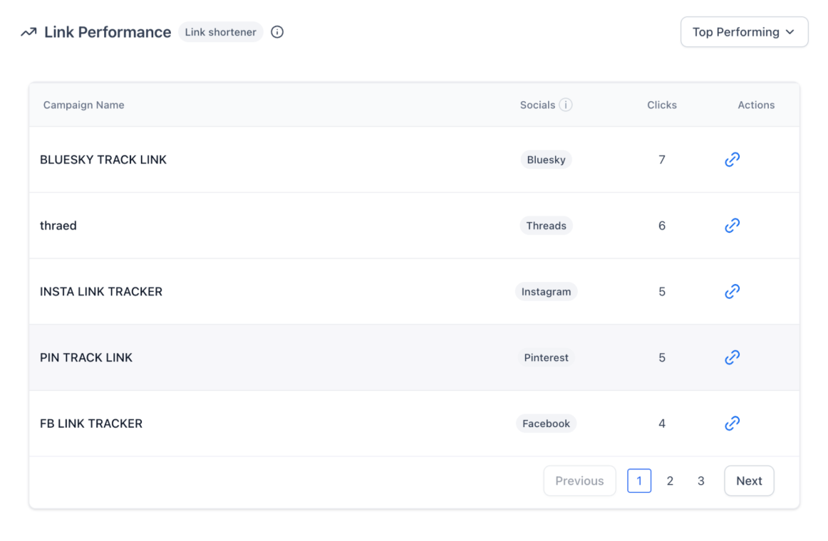828x541 pixels.
Task: Click the trending arrow Link Performance icon
Action: [x=29, y=32]
